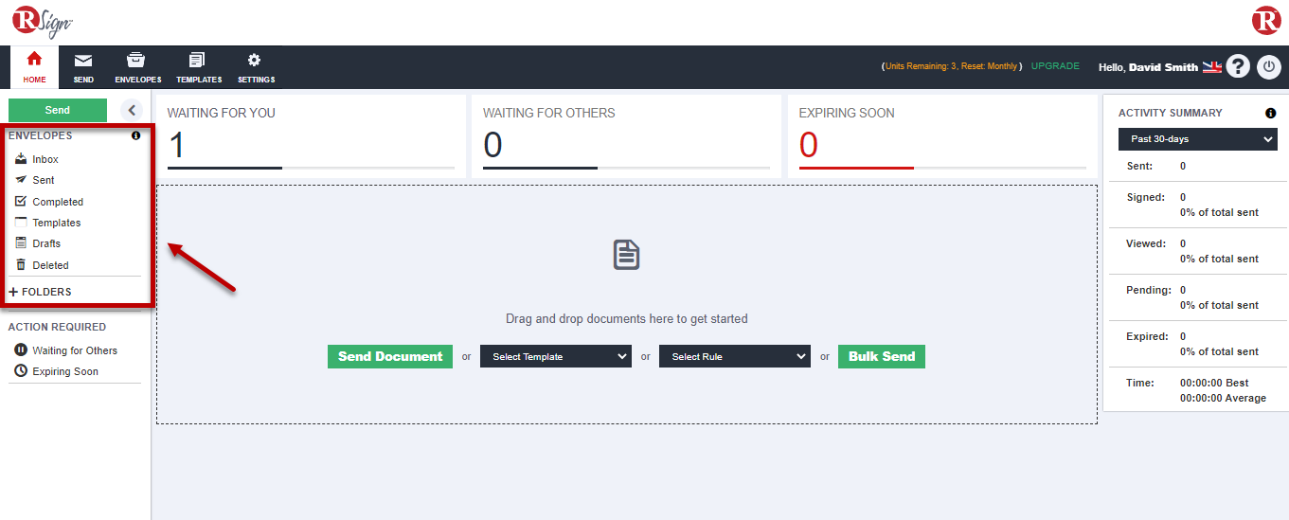
Task: Open help via question mark icon
Action: [x=1238, y=66]
